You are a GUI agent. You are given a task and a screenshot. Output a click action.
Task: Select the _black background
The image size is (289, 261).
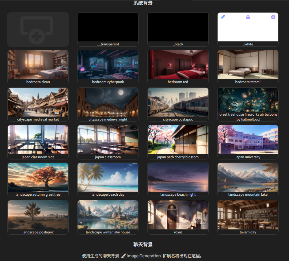178,28
